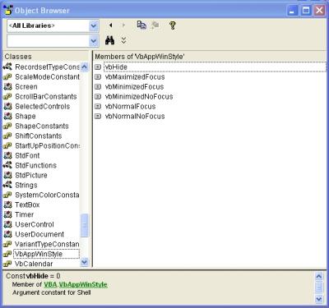
Task: Click the Go Forward arrow icon
Action: tap(123, 25)
